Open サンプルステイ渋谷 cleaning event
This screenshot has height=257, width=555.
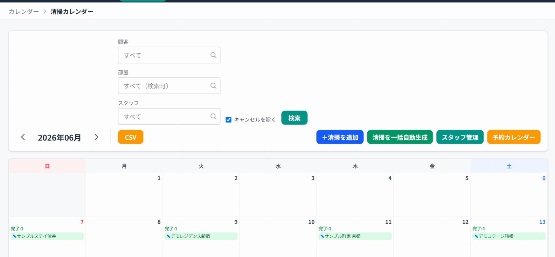click(x=47, y=236)
